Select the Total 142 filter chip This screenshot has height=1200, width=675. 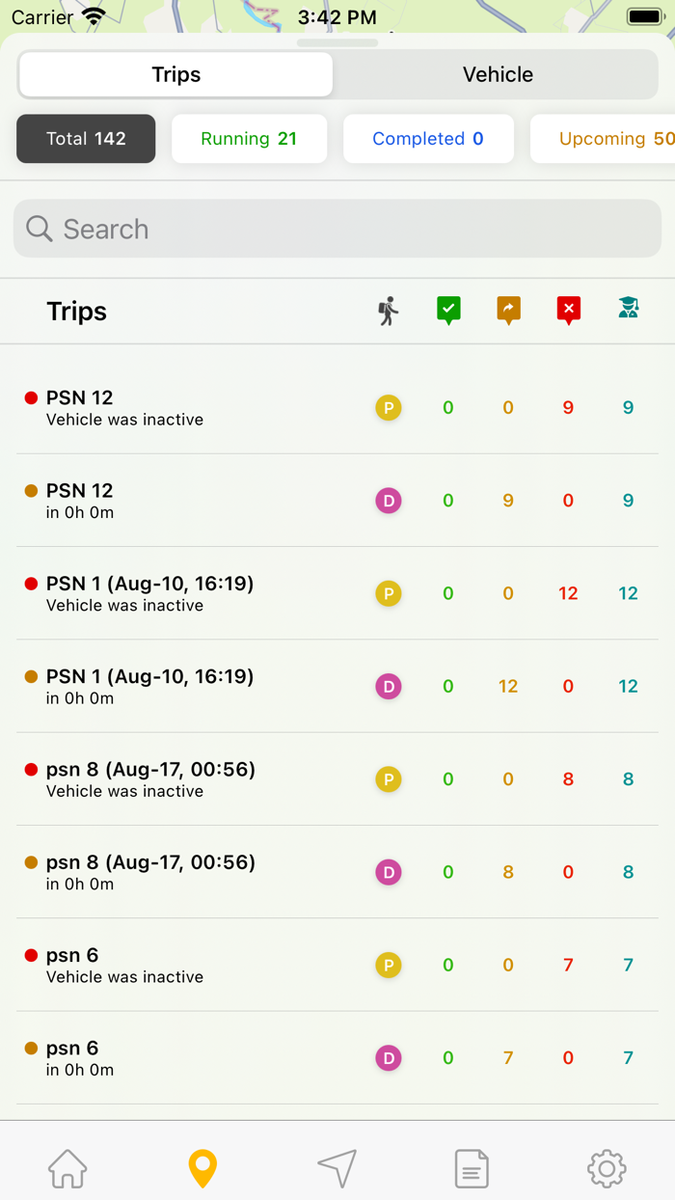tap(85, 138)
